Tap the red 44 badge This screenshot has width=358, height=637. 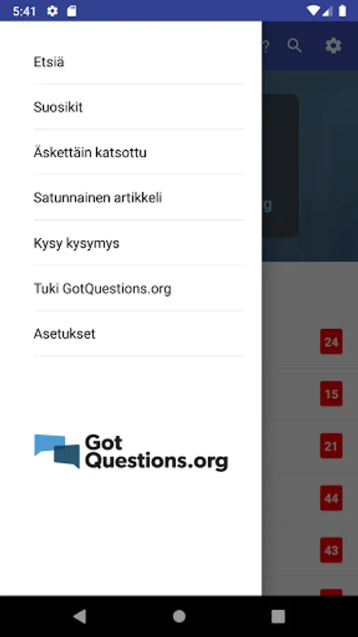coord(331,498)
